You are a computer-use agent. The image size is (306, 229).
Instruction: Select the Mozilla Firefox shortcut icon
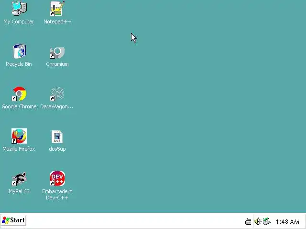(19, 136)
